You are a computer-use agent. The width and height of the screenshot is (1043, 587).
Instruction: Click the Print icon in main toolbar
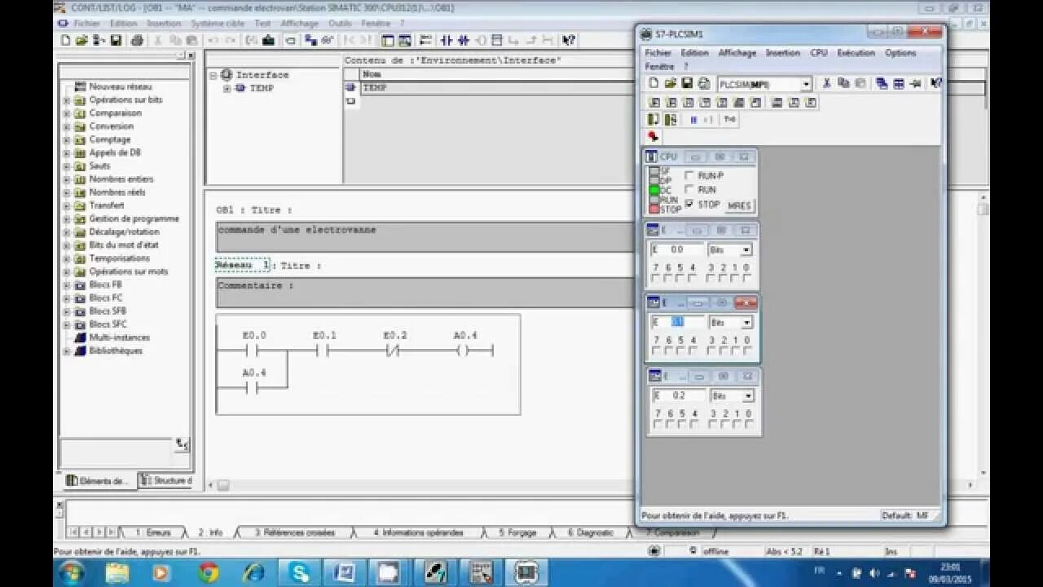click(137, 40)
